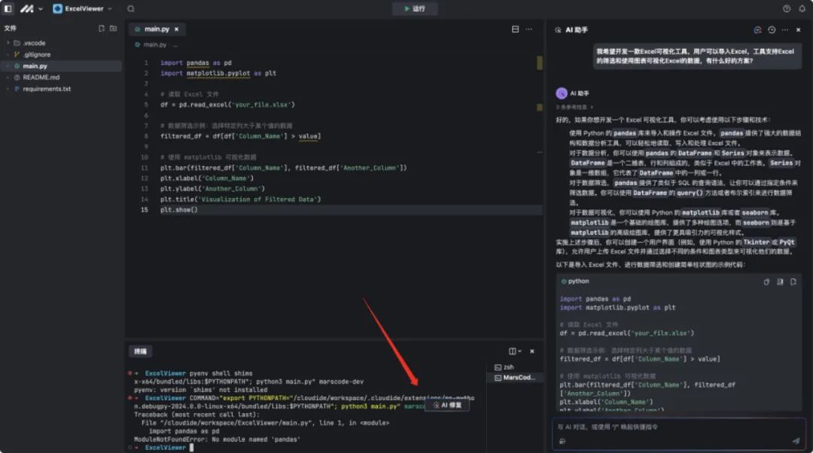Click the editor minimap scrollbar marker

click(x=539, y=62)
